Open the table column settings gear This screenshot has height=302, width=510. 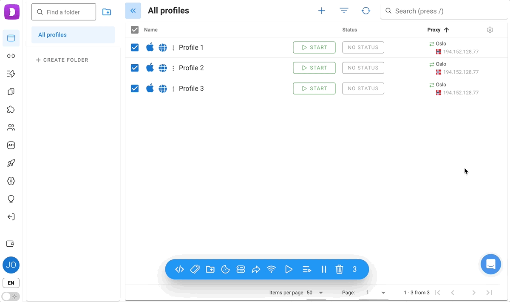[490, 30]
